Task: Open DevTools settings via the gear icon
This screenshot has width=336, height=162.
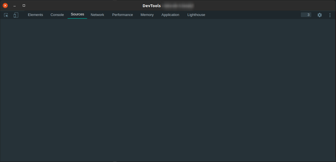Action: pyautogui.click(x=320, y=15)
